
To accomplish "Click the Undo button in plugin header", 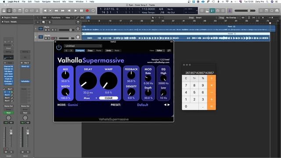I will [x=108, y=50].
